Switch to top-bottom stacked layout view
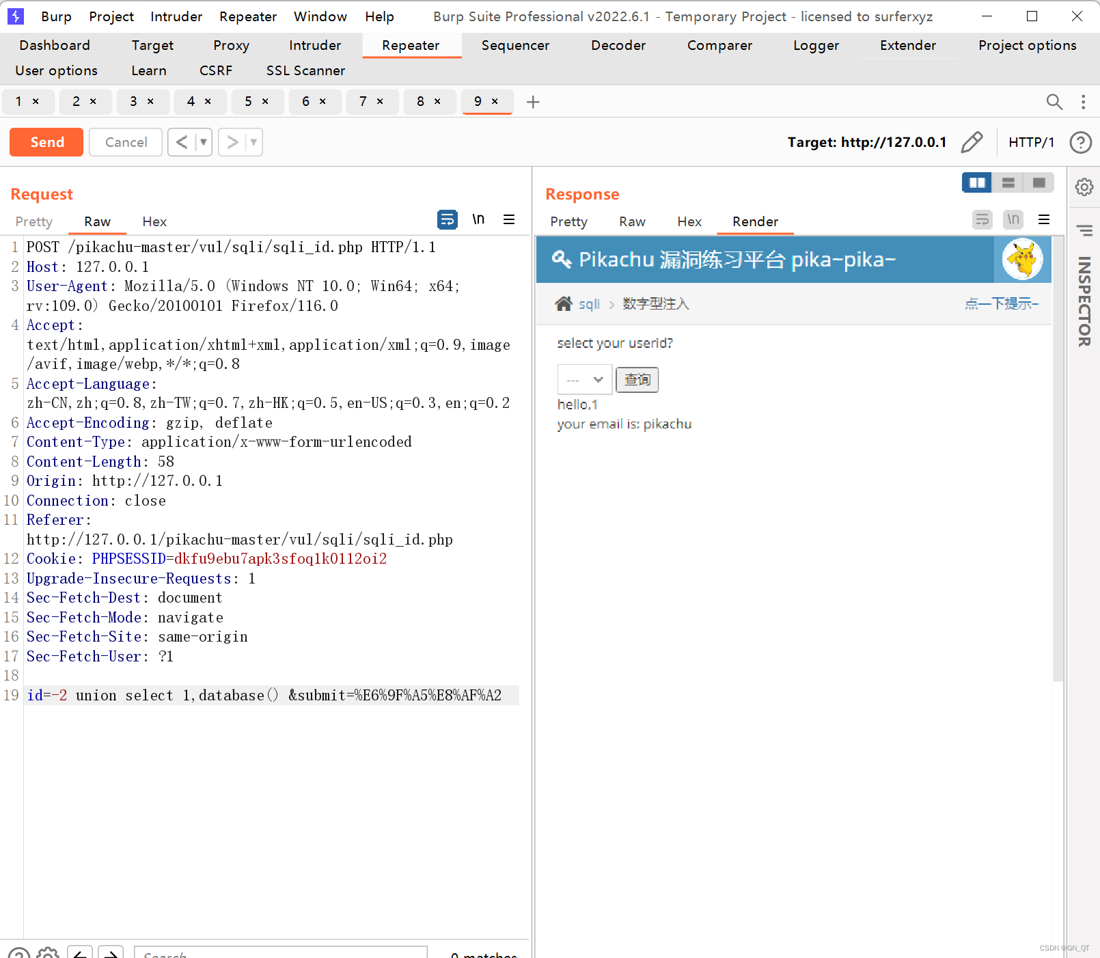1100x958 pixels. coord(1008,182)
